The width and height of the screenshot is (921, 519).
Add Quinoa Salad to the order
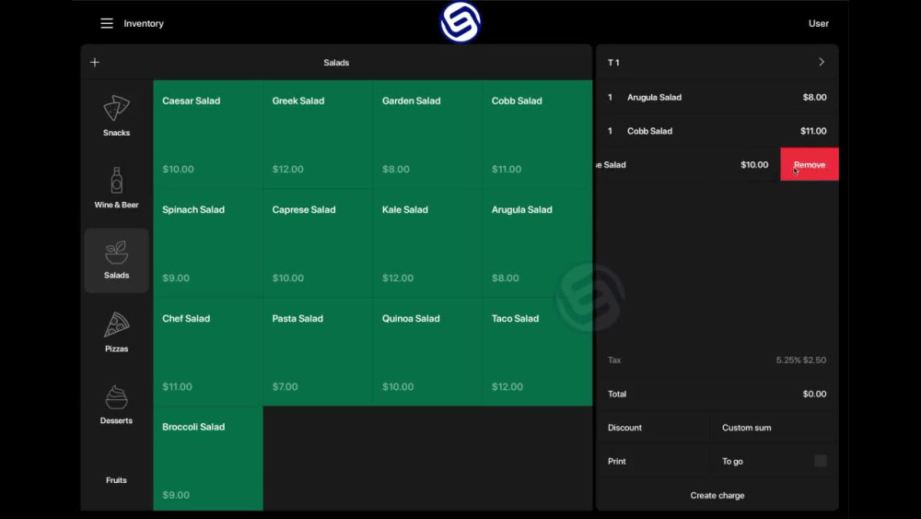427,352
